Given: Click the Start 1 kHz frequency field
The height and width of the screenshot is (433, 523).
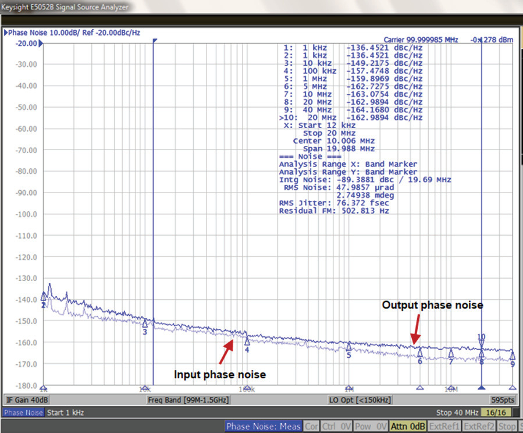Looking at the screenshot, I should (65, 413).
